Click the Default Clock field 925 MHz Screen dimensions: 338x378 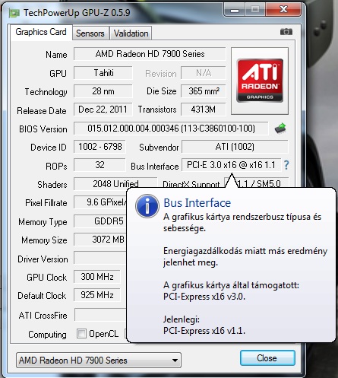tap(97, 295)
